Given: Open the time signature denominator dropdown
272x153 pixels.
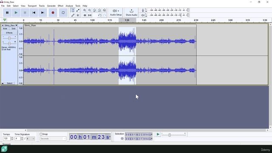Looking at the screenshot, I should (31, 139).
